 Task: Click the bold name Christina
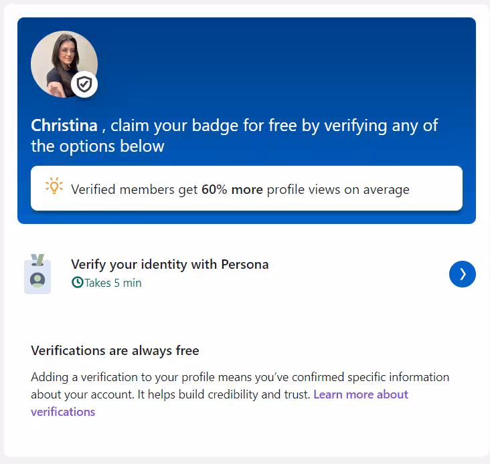(x=64, y=126)
